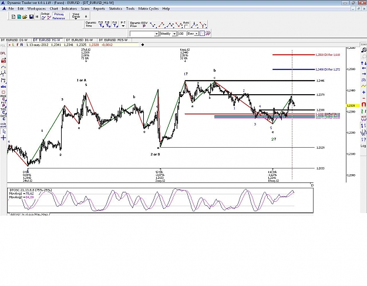This screenshot has width=367, height=286.
Task: Toggle the Log scale button
Action: click(363, 146)
